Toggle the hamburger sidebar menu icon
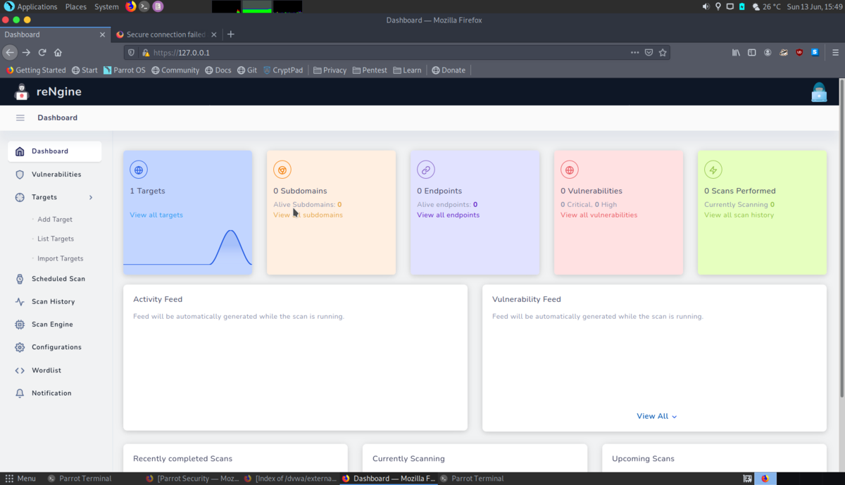845x485 pixels. [20, 118]
